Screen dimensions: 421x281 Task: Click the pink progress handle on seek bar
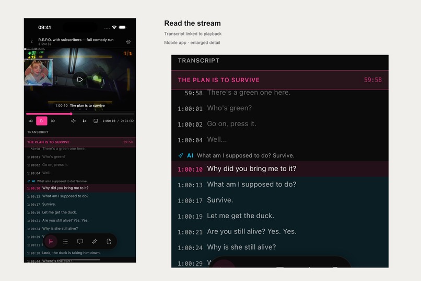(71, 114)
